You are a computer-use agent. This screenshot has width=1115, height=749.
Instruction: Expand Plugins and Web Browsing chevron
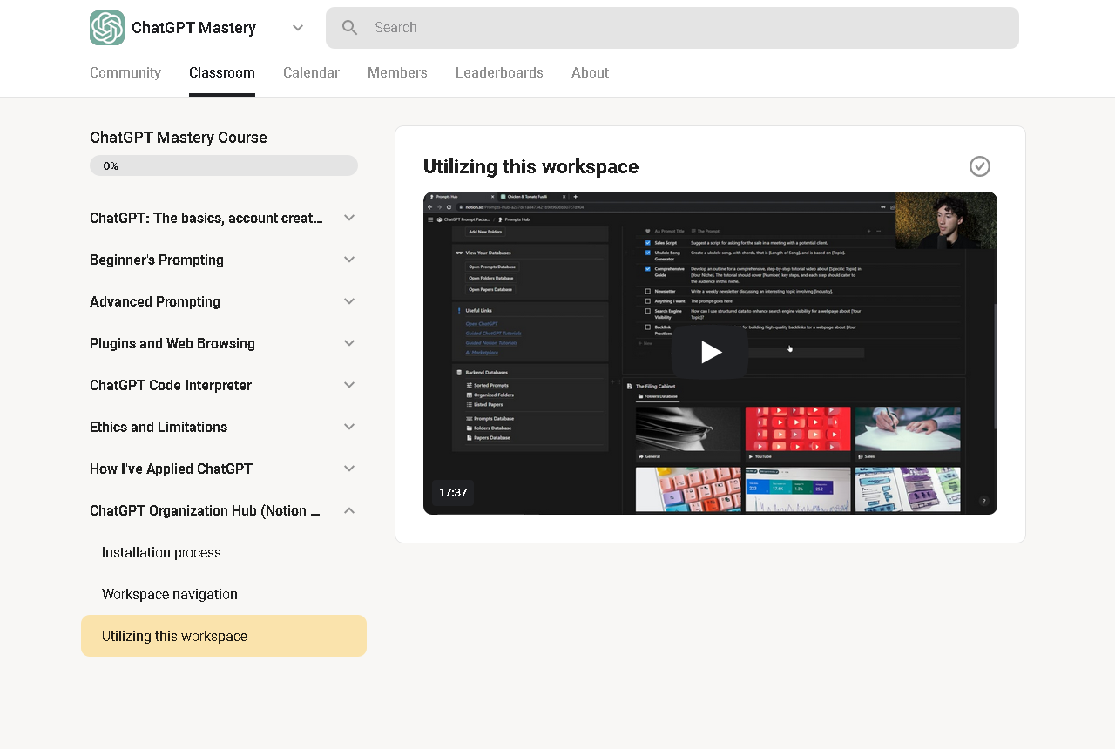click(349, 343)
